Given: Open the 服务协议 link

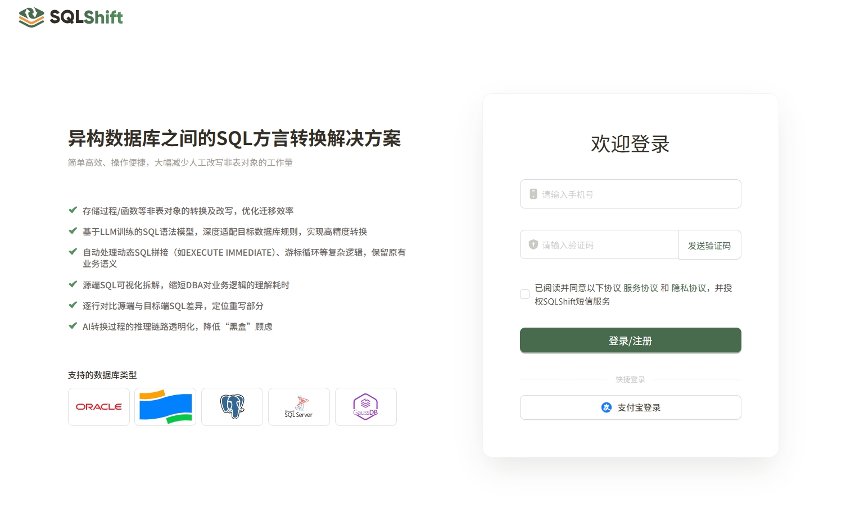Looking at the screenshot, I should [641, 288].
